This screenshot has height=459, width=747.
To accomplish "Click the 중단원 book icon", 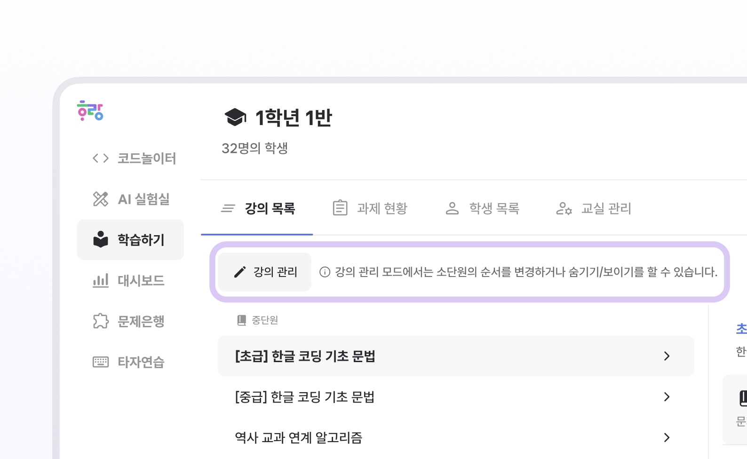I will coord(242,320).
